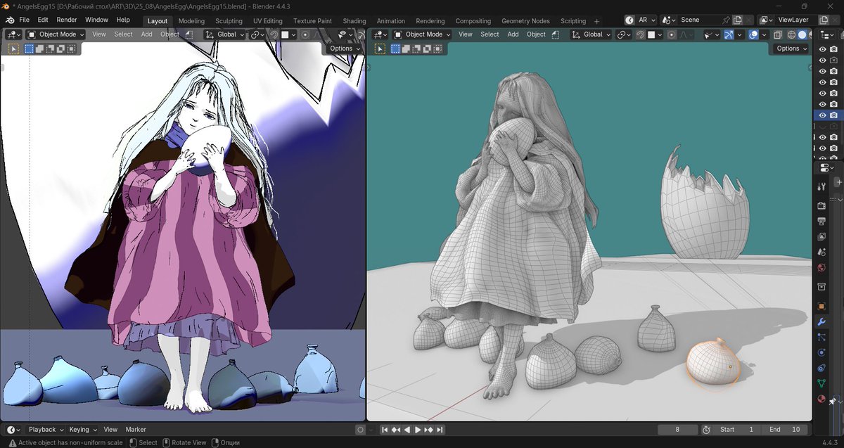Toggle gizmo visibility in right viewport
The width and height of the screenshot is (844, 448).
(729, 34)
